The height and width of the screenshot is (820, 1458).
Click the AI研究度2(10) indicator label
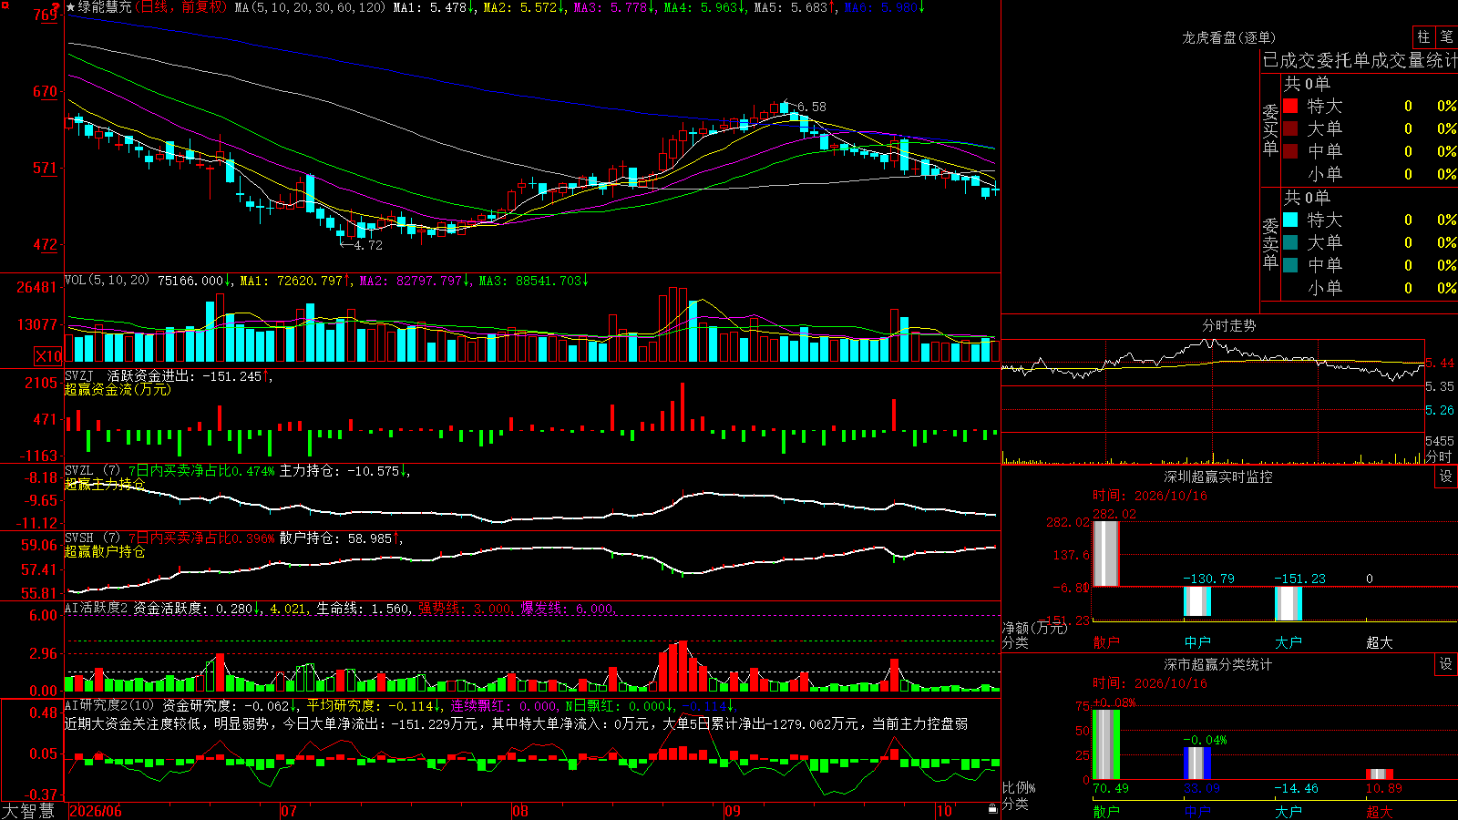pyautogui.click(x=110, y=705)
